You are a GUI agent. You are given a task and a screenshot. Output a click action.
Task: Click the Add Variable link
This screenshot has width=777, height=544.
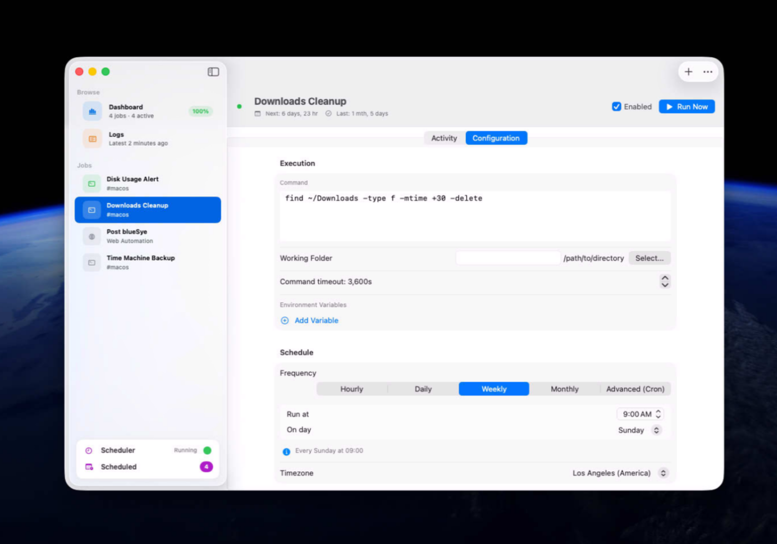coord(316,321)
